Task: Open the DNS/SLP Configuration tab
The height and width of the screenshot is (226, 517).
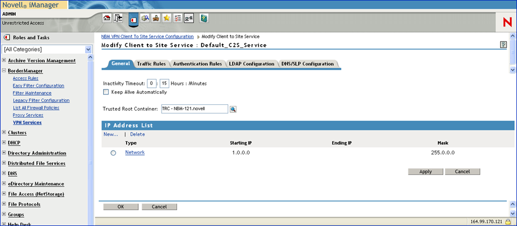Action: click(x=307, y=64)
